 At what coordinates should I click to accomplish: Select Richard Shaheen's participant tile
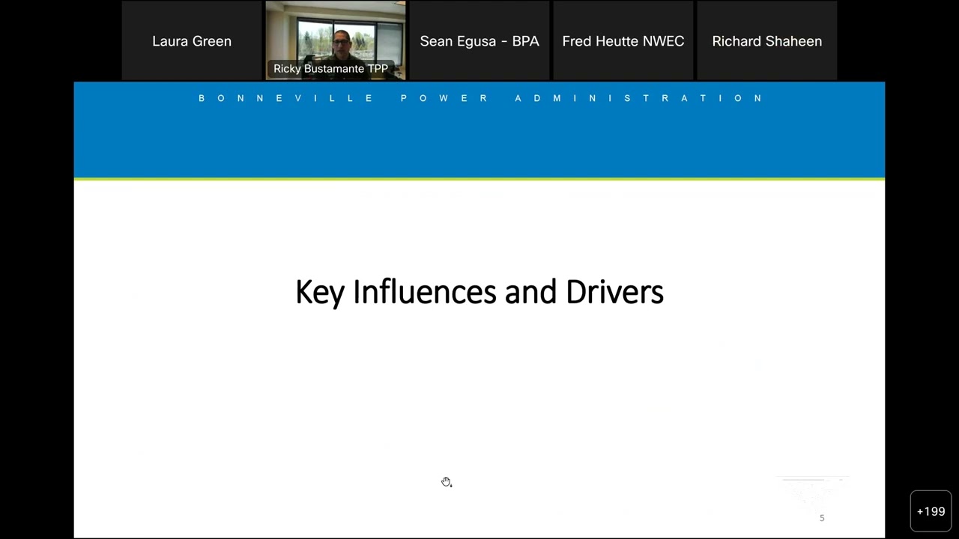coord(767,40)
